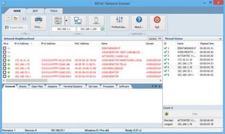Click the end IP field 192.168.1.100
The image size is (225, 134).
pos(88,29)
